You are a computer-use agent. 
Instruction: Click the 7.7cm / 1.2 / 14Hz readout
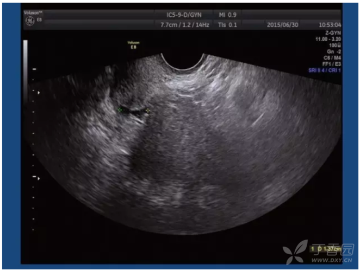[x=185, y=25]
